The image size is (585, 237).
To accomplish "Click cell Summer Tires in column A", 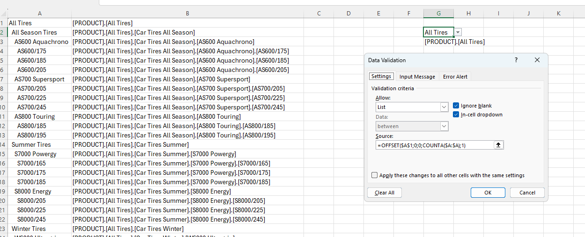I will click(39, 144).
